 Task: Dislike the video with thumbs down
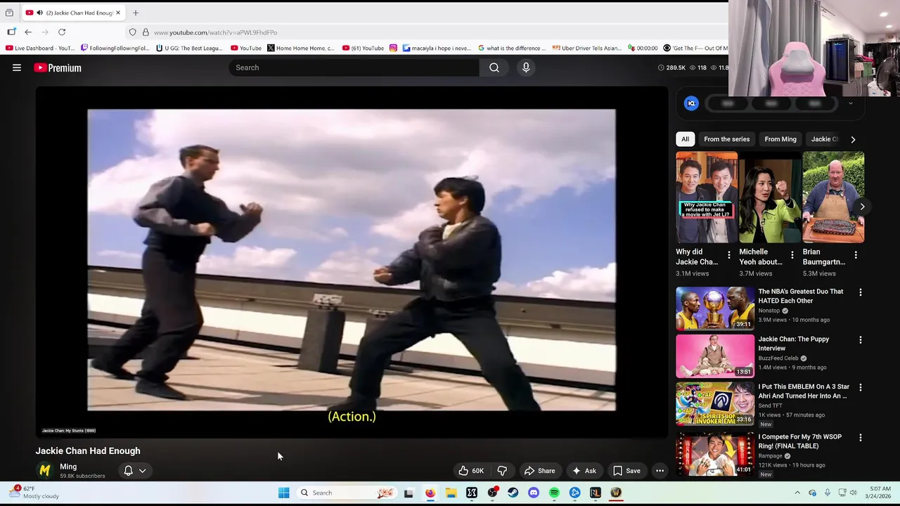coord(502,471)
